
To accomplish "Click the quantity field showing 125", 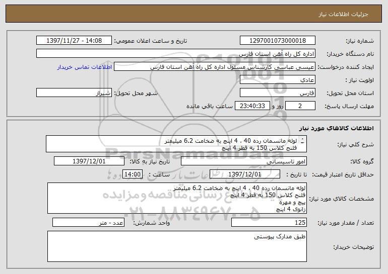I will [x=269, y=222].
